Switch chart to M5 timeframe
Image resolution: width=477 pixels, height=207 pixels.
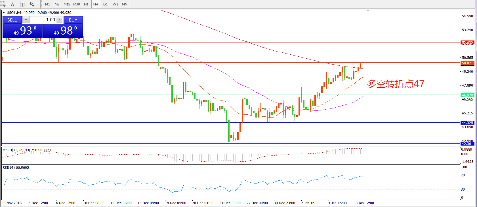tap(57, 4)
